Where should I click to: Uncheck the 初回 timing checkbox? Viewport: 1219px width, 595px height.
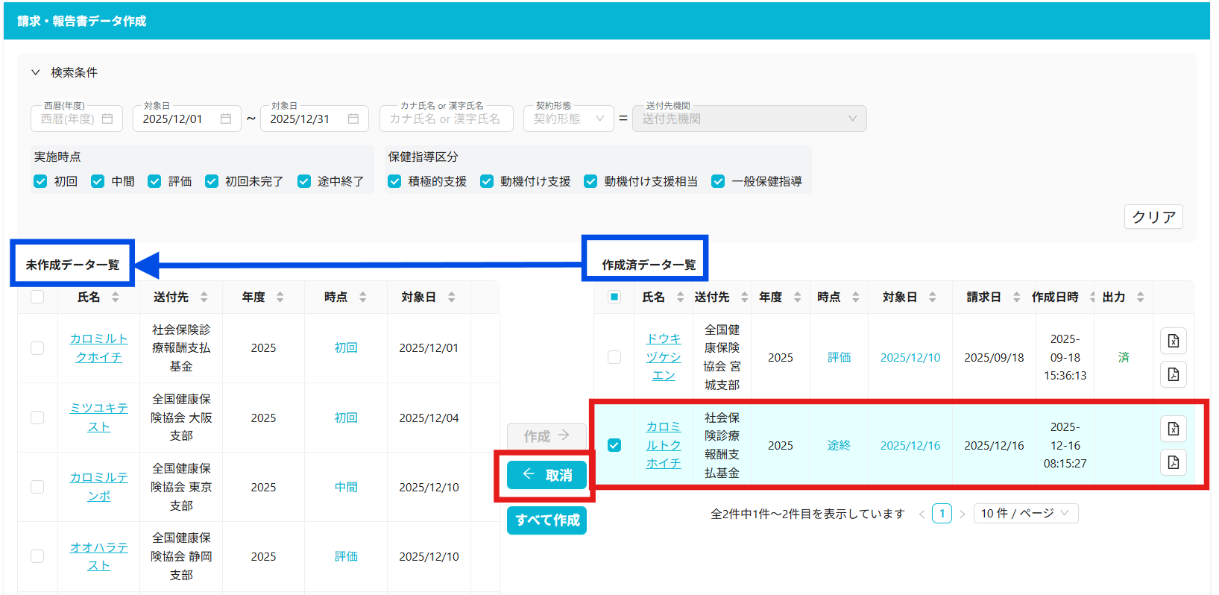[x=41, y=181]
